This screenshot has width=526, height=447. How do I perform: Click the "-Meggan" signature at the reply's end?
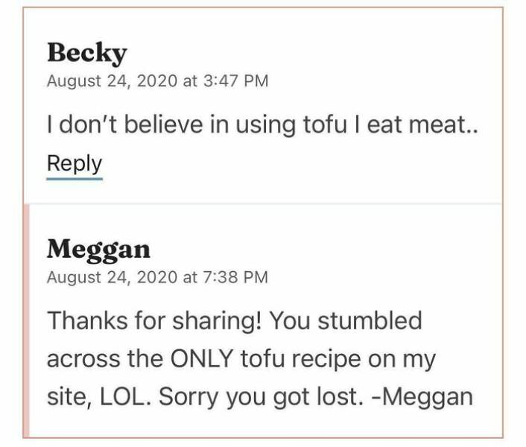pyautogui.click(x=422, y=396)
